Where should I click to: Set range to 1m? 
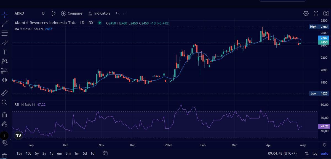click(x=77, y=153)
